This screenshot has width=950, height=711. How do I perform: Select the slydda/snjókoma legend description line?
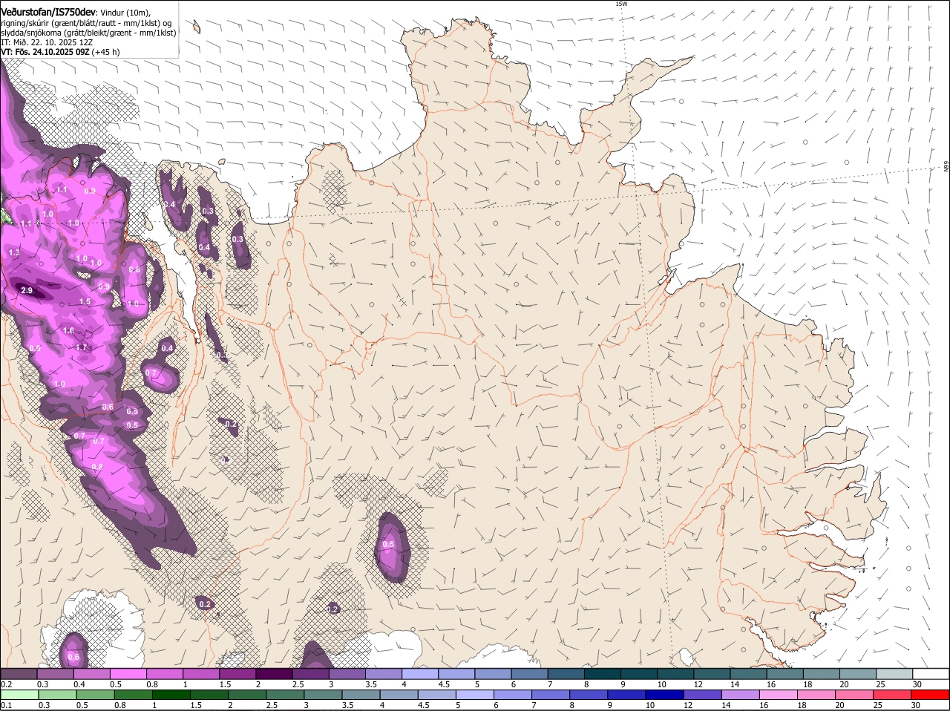tap(88, 32)
